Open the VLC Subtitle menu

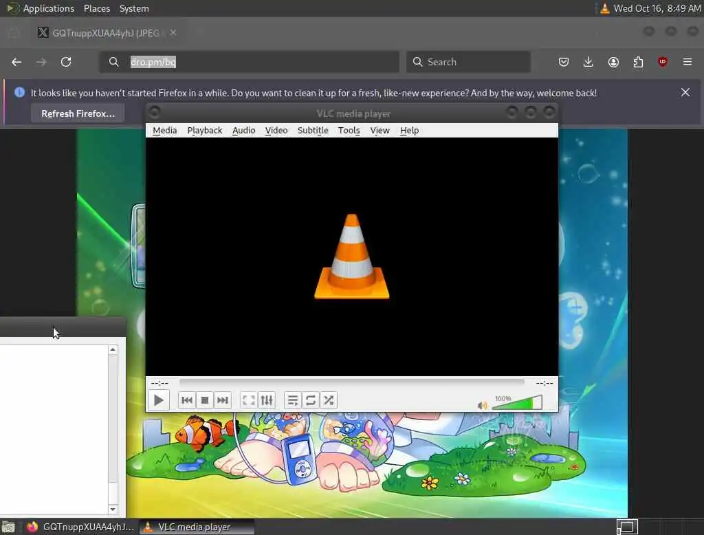click(x=313, y=130)
